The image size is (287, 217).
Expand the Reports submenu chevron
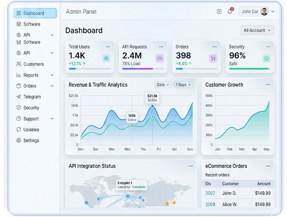(x=52, y=75)
